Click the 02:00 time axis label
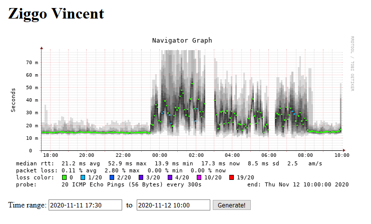Viewport: 371px width, 224px height. click(196, 155)
